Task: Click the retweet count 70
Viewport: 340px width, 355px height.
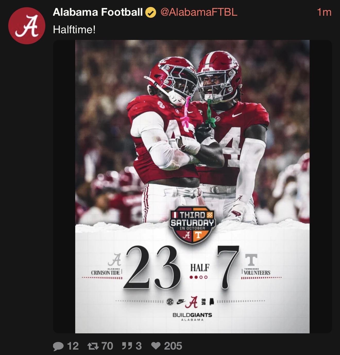Action: pyautogui.click(x=107, y=346)
